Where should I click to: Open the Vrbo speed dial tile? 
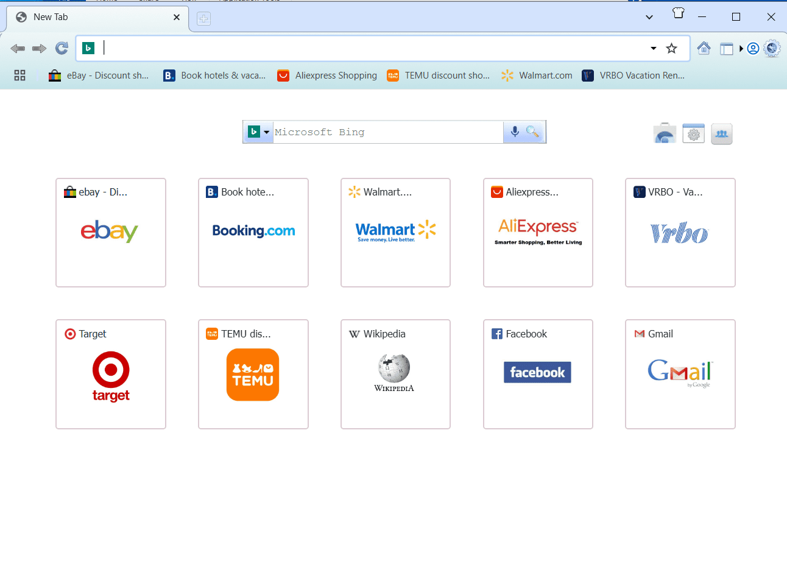click(x=680, y=233)
